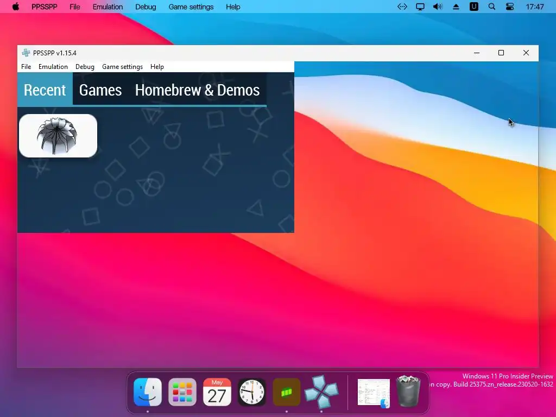Select the Recent tab
The width and height of the screenshot is (556, 417).
pos(45,90)
